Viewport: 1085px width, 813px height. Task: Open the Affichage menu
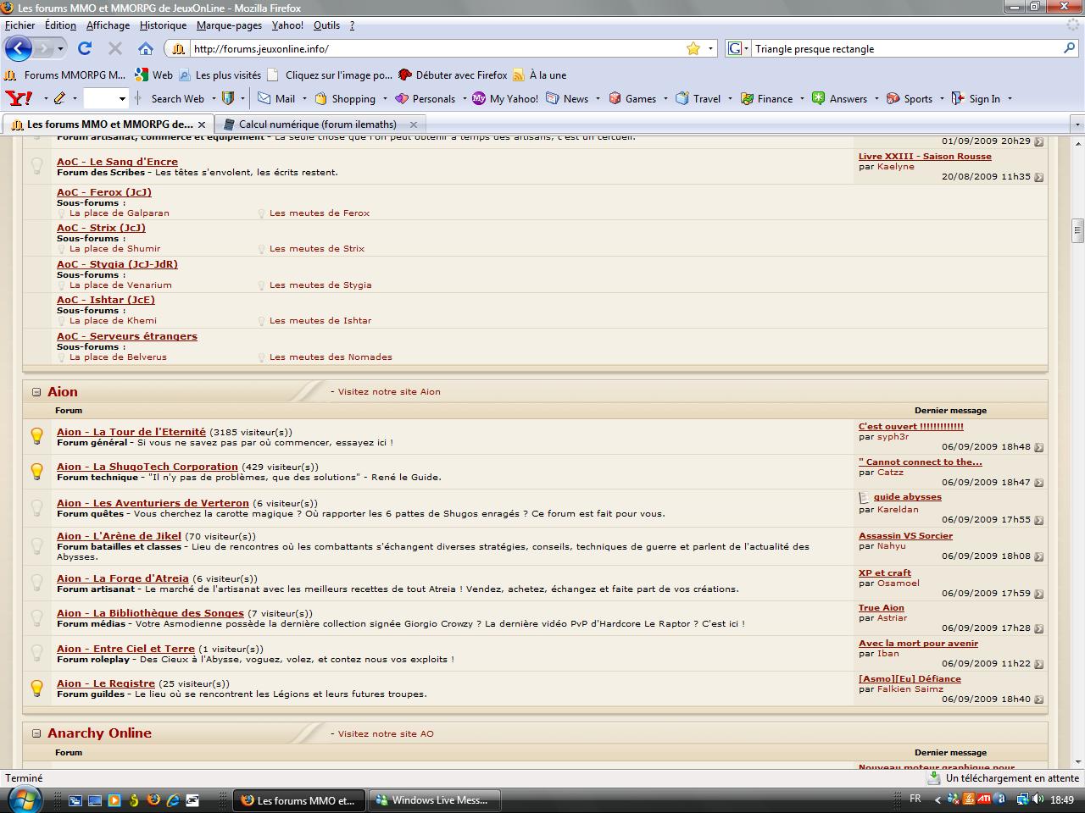[108, 25]
